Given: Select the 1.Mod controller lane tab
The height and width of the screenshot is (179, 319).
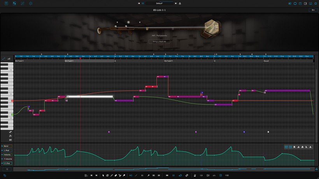Looking at the screenshot, I should (x=7, y=150).
